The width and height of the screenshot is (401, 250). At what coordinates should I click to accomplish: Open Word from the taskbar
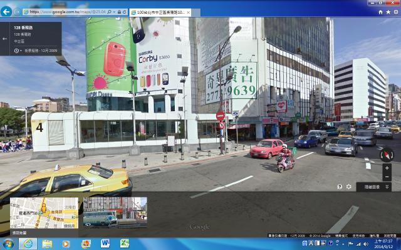click(x=104, y=243)
